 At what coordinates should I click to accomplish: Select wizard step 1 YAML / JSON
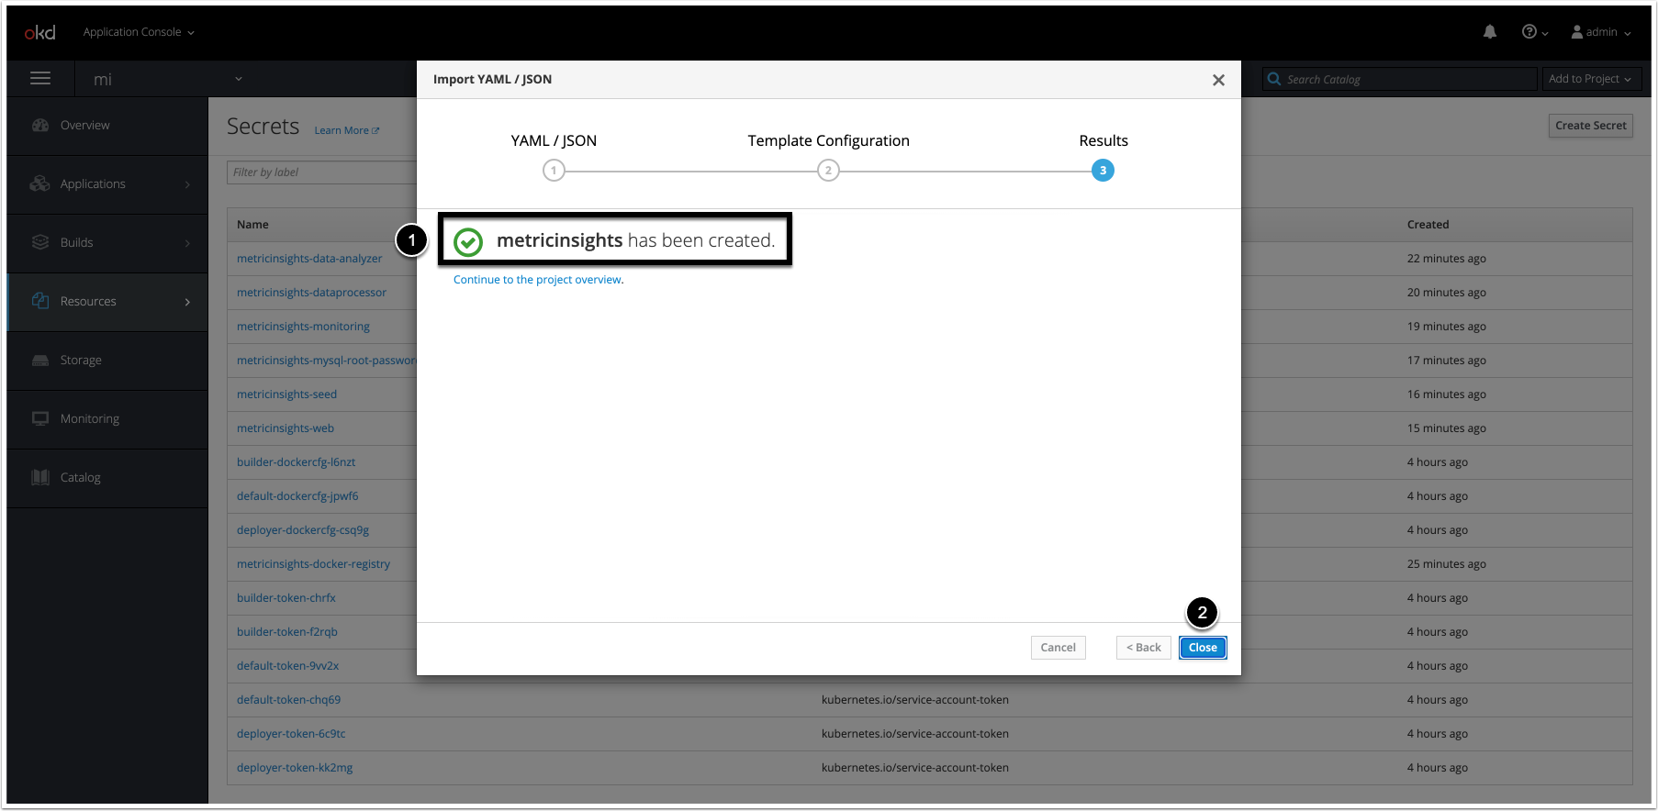(554, 171)
